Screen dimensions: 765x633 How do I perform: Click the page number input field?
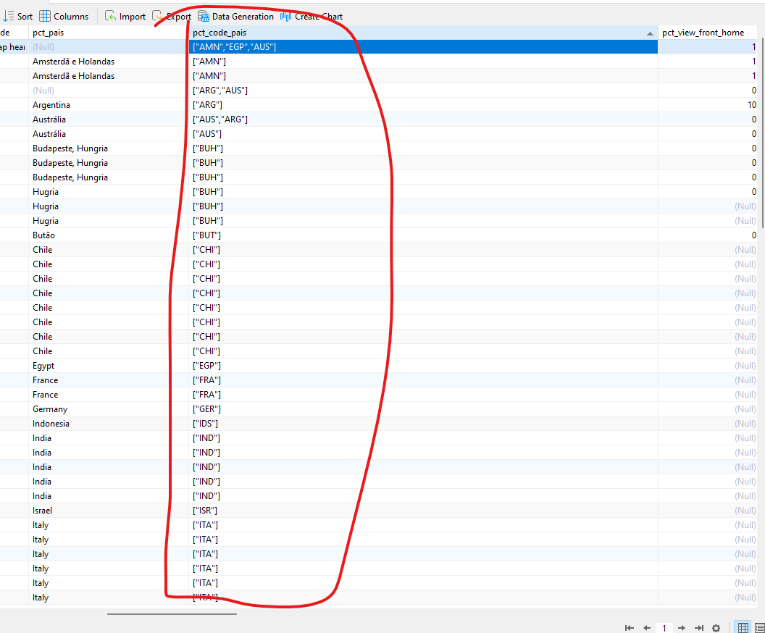(x=664, y=628)
